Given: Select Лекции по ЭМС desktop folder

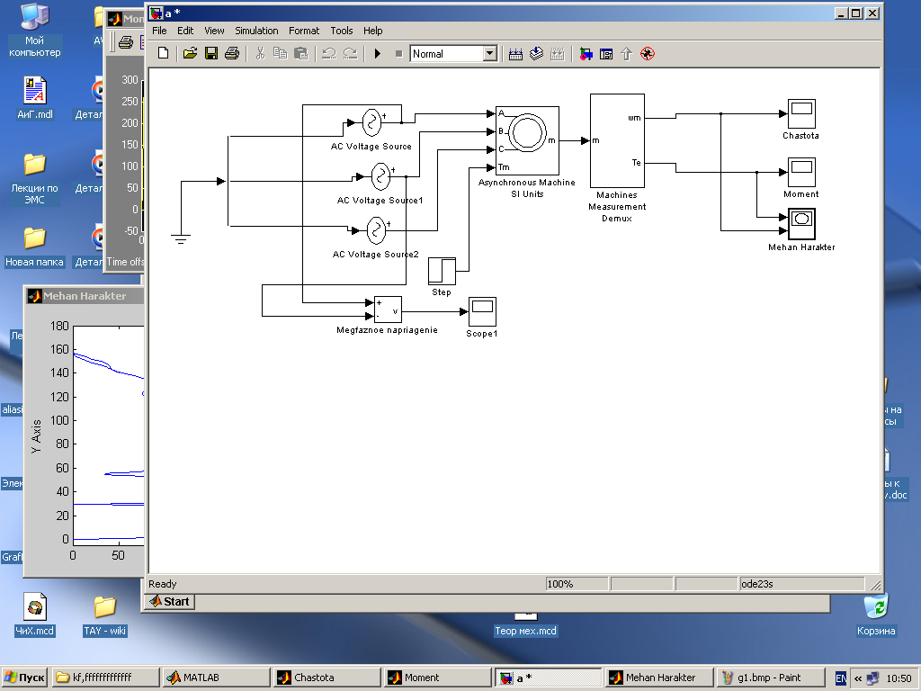Looking at the screenshot, I should pos(35,179).
